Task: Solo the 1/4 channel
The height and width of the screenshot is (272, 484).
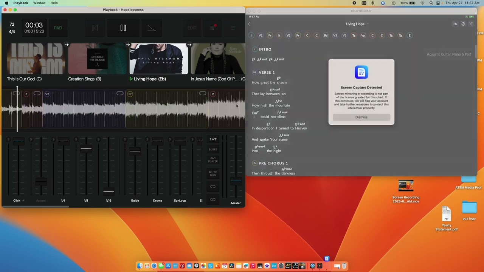Action: [x=53, y=140]
